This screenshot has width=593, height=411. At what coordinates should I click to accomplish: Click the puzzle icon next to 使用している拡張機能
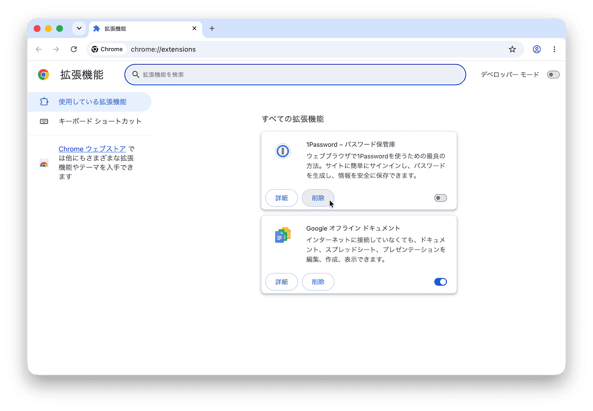click(44, 102)
